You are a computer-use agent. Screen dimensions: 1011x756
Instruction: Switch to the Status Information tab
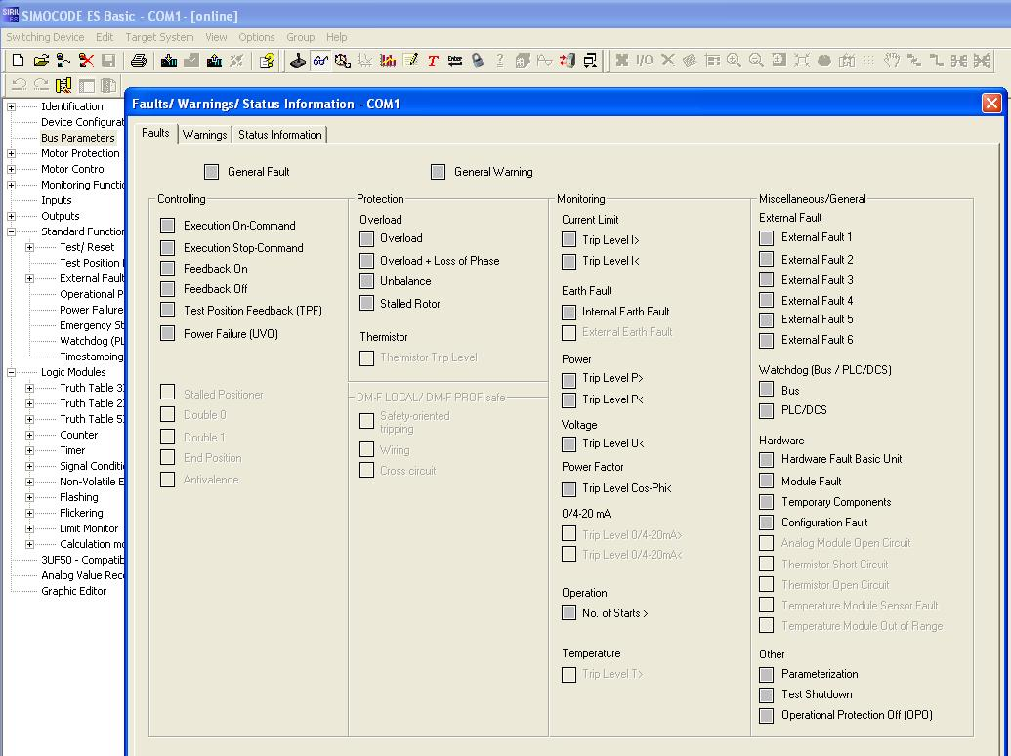tap(279, 135)
